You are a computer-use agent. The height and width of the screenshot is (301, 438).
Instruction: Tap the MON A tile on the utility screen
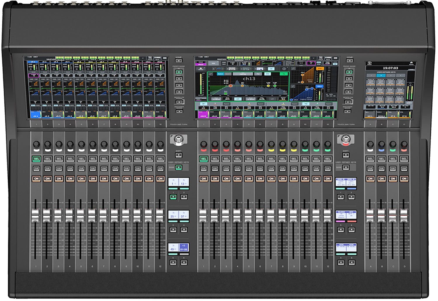[x=382, y=114]
